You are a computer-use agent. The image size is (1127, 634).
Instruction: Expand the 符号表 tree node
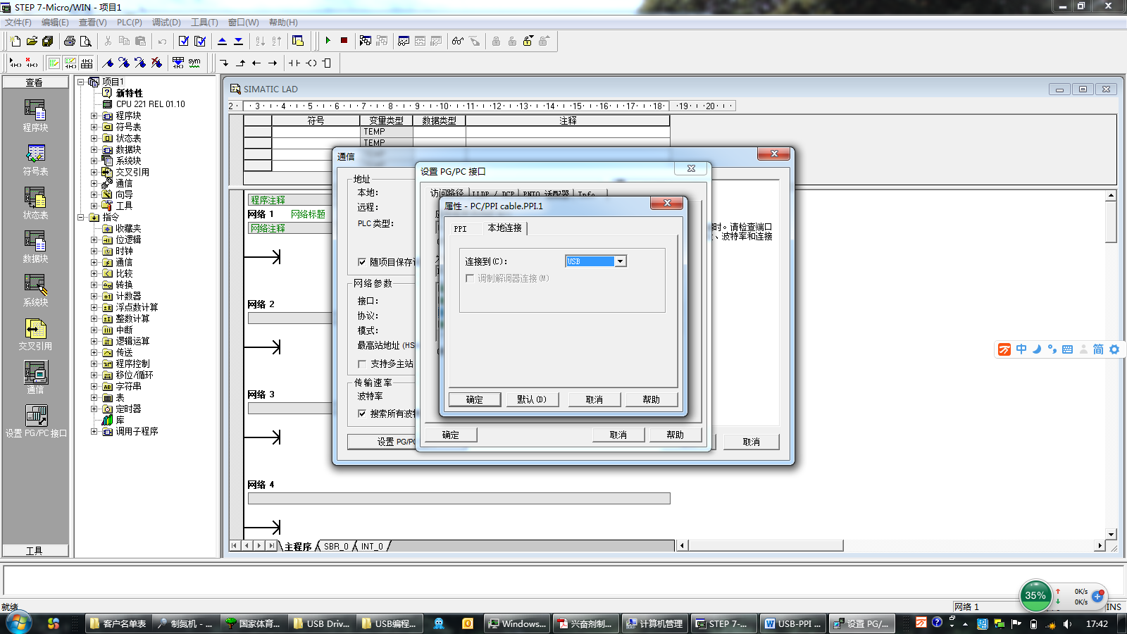tap(94, 127)
